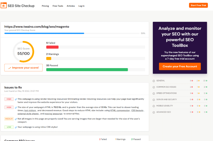
Task: Click Last found on May 19 2022 text
Action: [22, 91]
